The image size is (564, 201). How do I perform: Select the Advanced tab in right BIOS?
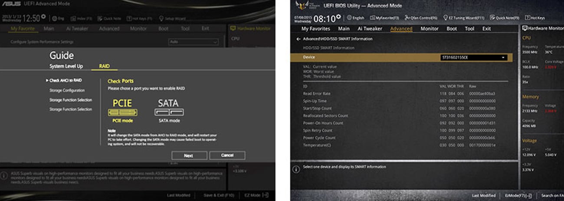401,29
